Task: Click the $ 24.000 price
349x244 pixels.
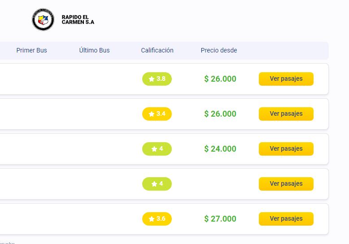Action: [220, 149]
